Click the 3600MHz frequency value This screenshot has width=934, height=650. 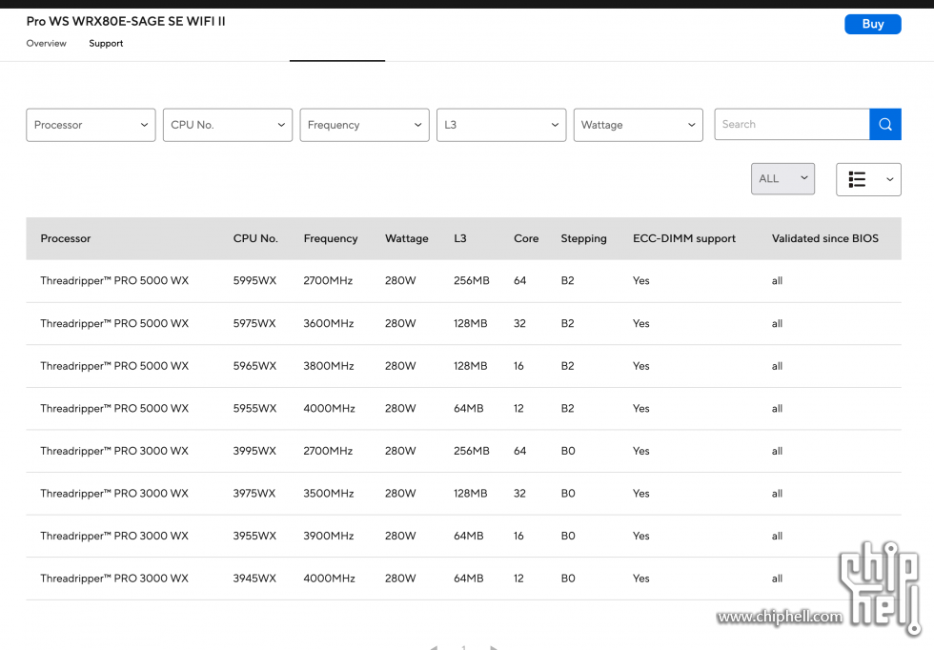tap(328, 323)
